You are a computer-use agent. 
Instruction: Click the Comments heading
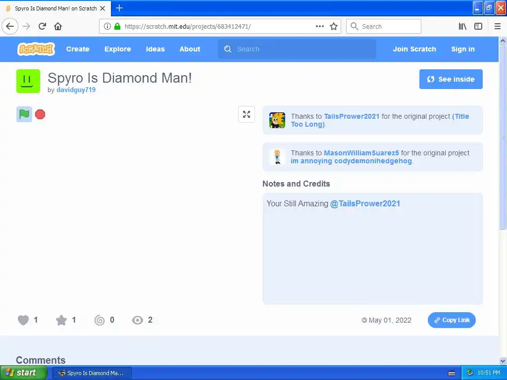point(41,360)
